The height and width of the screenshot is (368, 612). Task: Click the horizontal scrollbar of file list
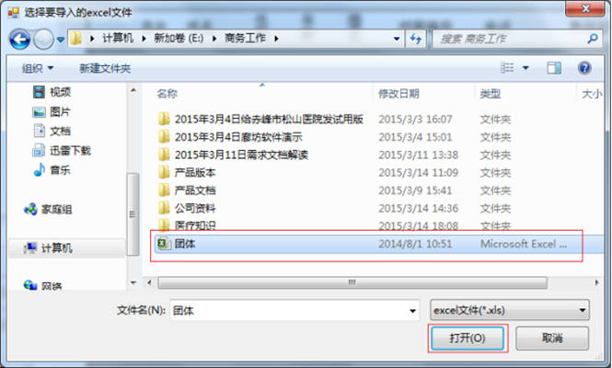pos(352,282)
